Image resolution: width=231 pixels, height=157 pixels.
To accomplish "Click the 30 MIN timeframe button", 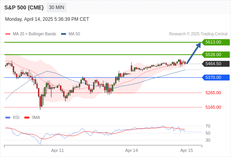I will (x=56, y=7).
